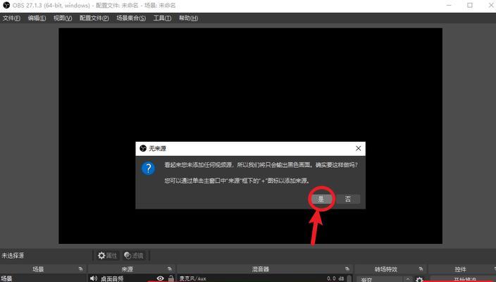Open the 工具(T) menu

162,18
